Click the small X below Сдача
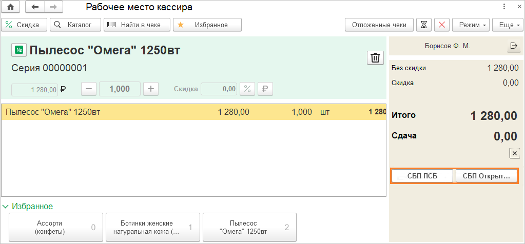This screenshot has height=244, width=525. [x=515, y=153]
